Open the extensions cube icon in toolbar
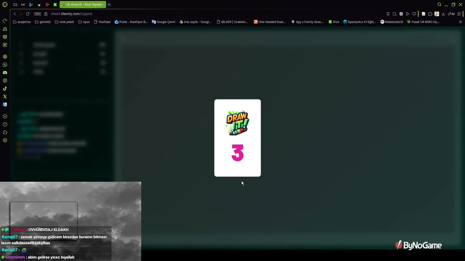The image size is (465, 261). (x=430, y=14)
